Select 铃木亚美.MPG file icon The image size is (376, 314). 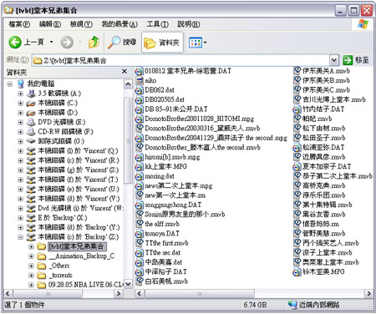tap(297, 272)
